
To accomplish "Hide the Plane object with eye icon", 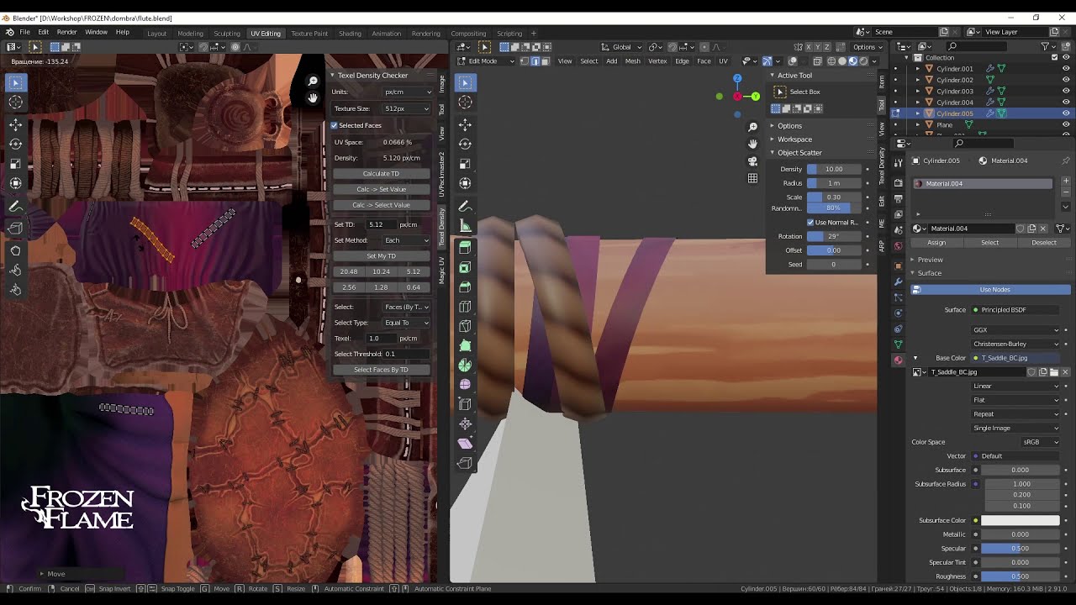I will pos(1066,124).
